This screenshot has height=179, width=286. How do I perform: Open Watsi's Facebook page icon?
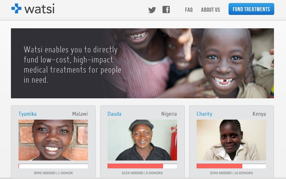[166, 10]
